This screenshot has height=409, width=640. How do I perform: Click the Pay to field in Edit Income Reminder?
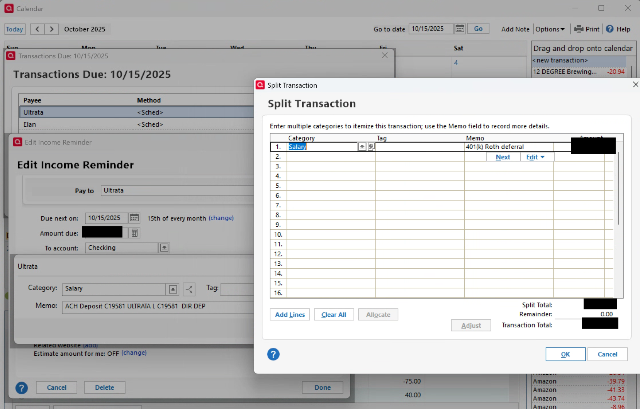click(x=177, y=190)
